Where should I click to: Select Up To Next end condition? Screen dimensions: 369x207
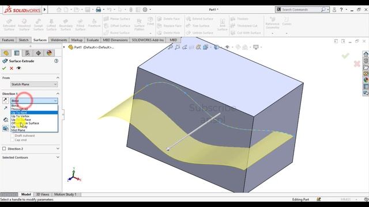(x=34, y=113)
